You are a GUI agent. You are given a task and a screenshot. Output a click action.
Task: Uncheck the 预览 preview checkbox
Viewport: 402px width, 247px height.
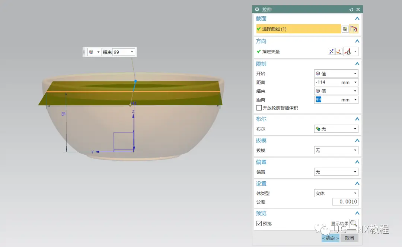pyautogui.click(x=259, y=224)
